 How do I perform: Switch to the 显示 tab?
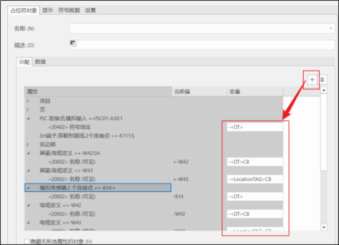[x=48, y=10]
